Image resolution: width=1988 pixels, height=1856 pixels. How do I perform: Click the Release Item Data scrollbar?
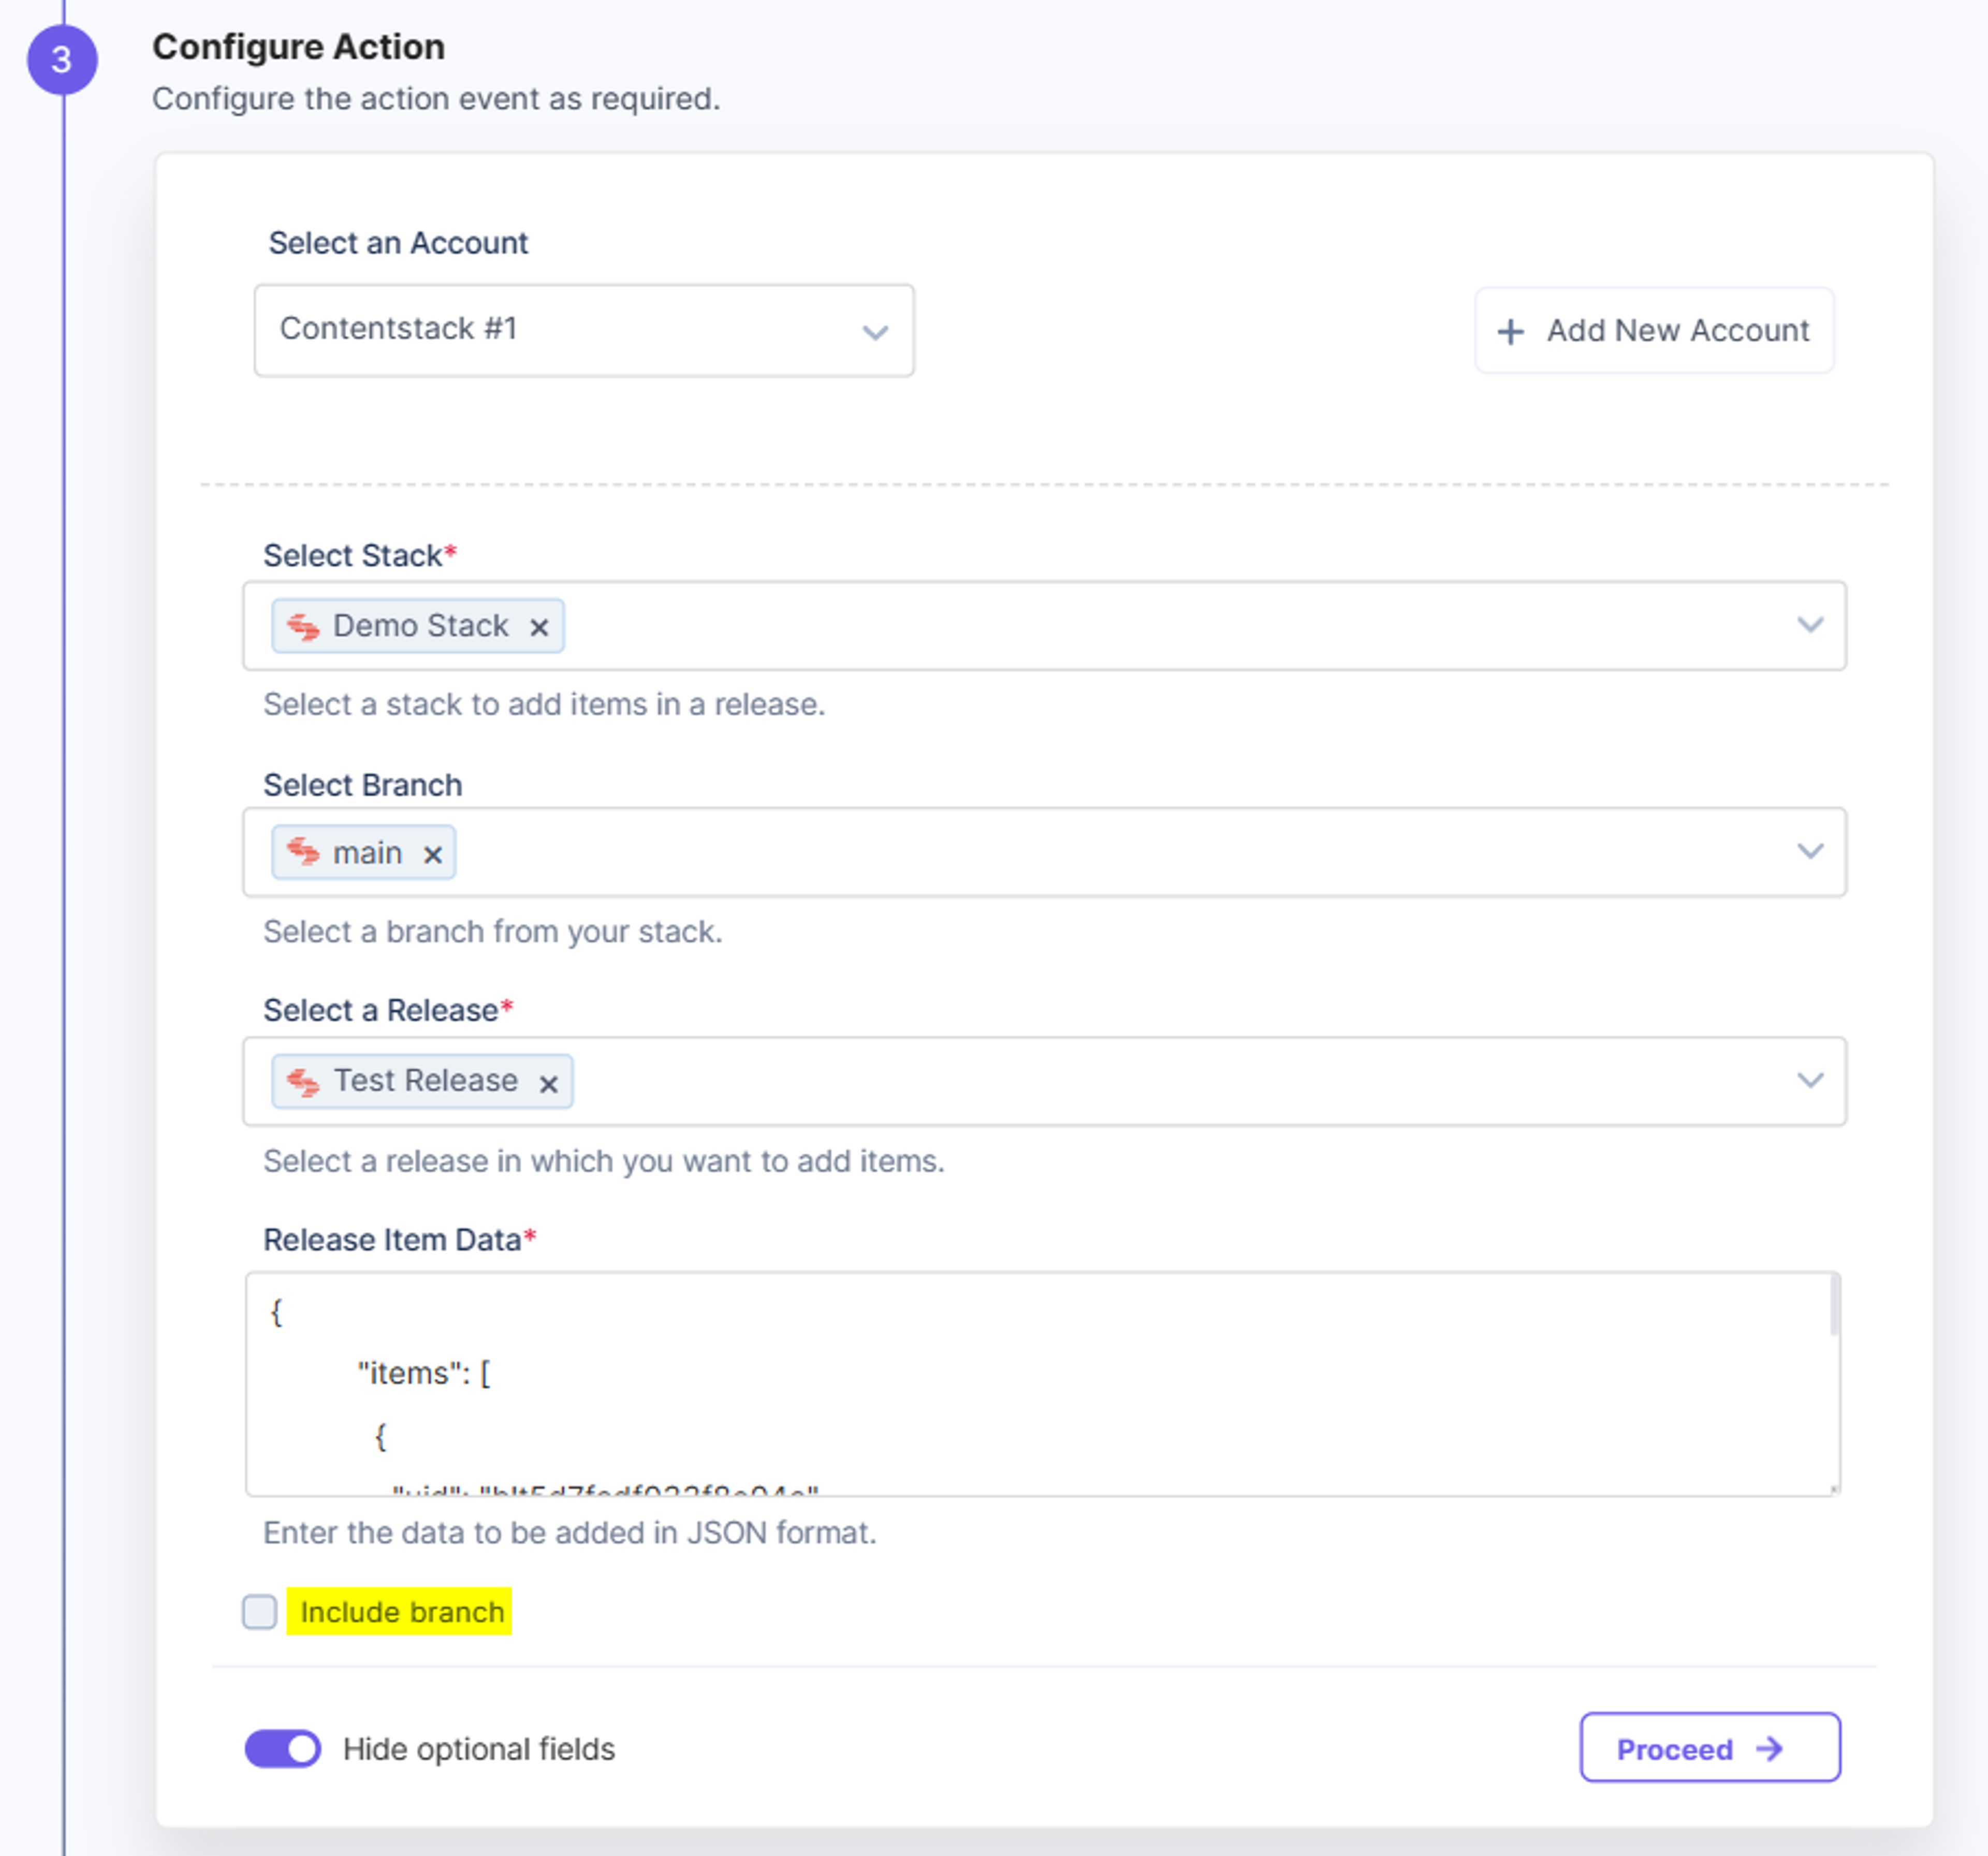click(x=1834, y=1305)
